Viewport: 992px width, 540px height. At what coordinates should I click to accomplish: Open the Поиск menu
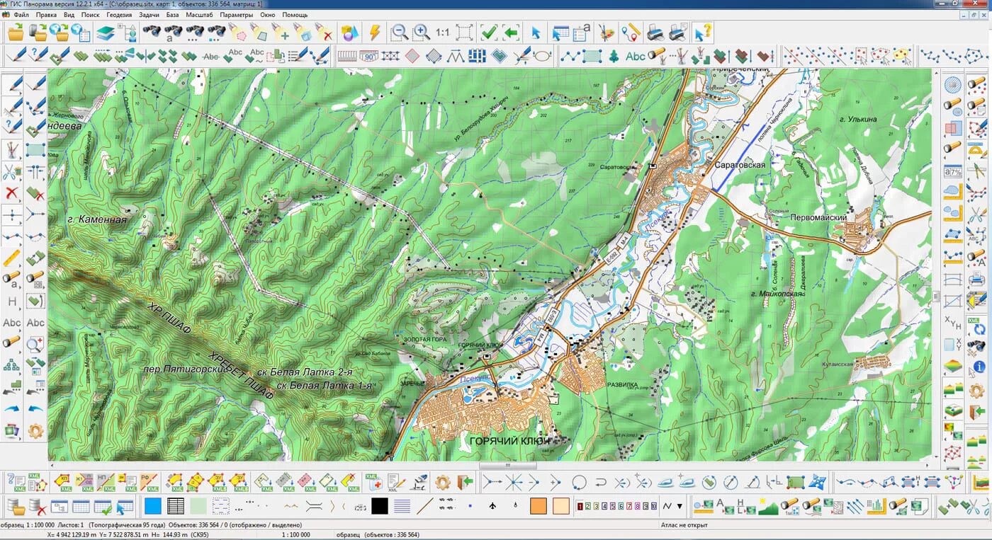pos(91,14)
